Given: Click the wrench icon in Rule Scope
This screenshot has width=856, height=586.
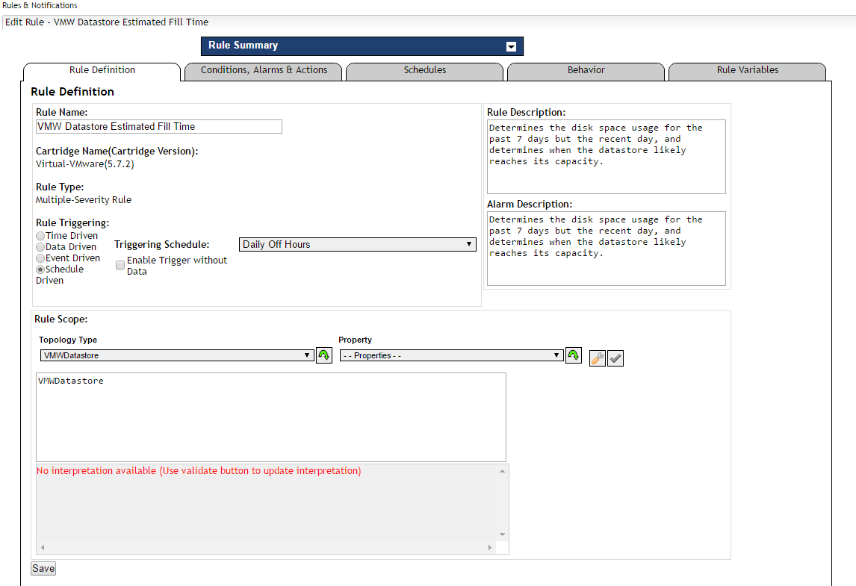Looking at the screenshot, I should [x=598, y=358].
